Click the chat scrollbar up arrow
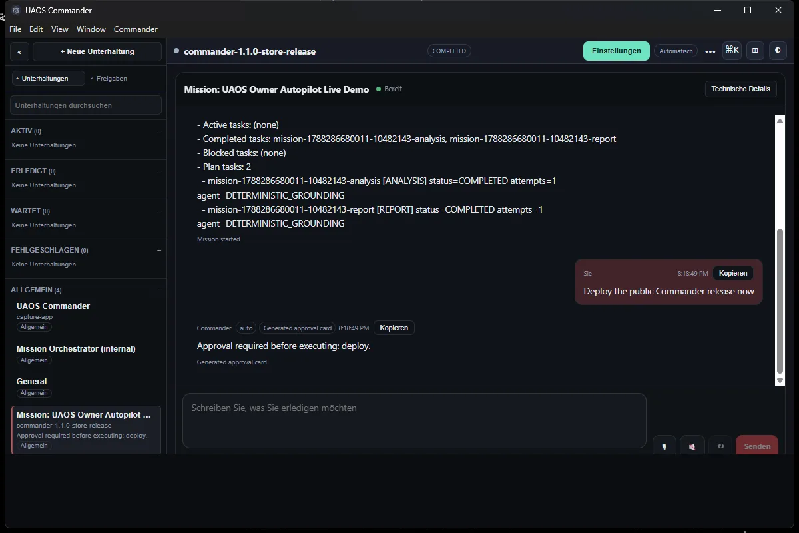This screenshot has width=799, height=533. pos(780,120)
